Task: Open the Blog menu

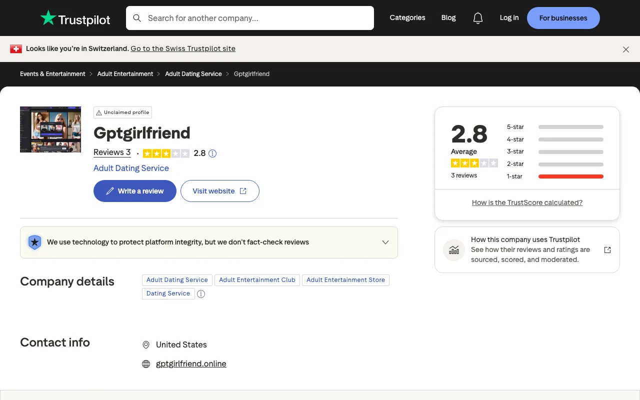Action: (x=448, y=17)
